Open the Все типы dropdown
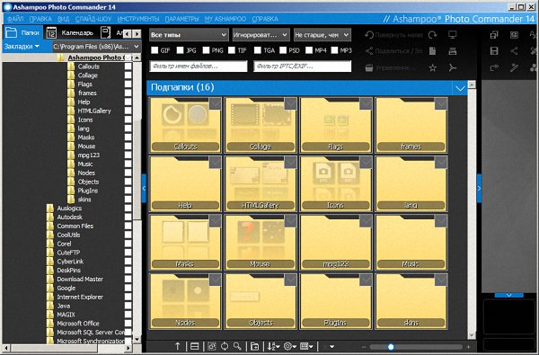The width and height of the screenshot is (539, 355). pyautogui.click(x=189, y=35)
